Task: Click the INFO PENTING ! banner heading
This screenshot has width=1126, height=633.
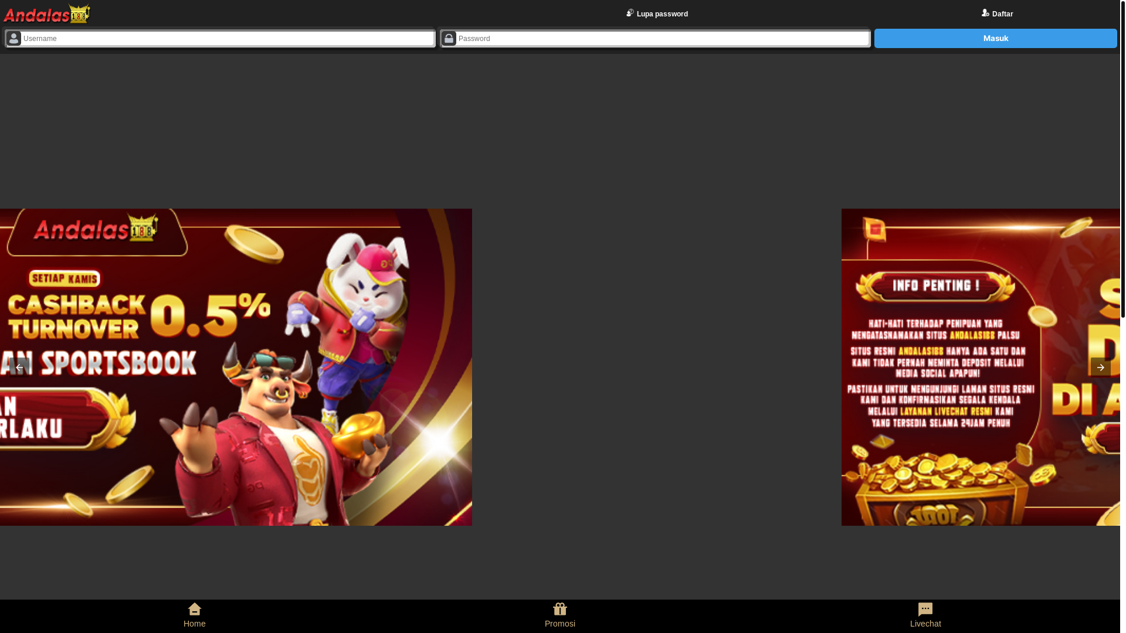Action: (935, 286)
